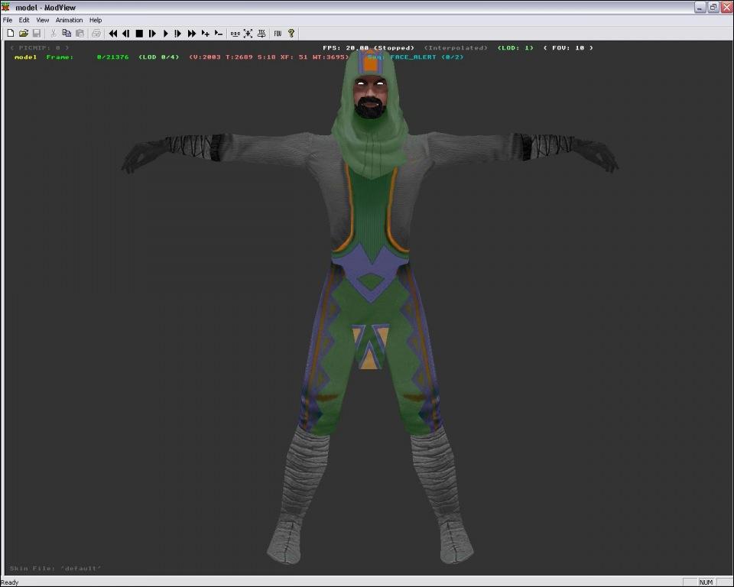Screen dimensions: 734x587
Task: Step back one animation frame
Action: coord(126,34)
